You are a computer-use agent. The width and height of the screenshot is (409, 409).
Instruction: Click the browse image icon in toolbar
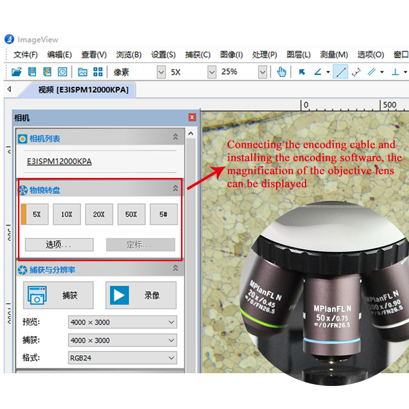pyautogui.click(x=82, y=72)
